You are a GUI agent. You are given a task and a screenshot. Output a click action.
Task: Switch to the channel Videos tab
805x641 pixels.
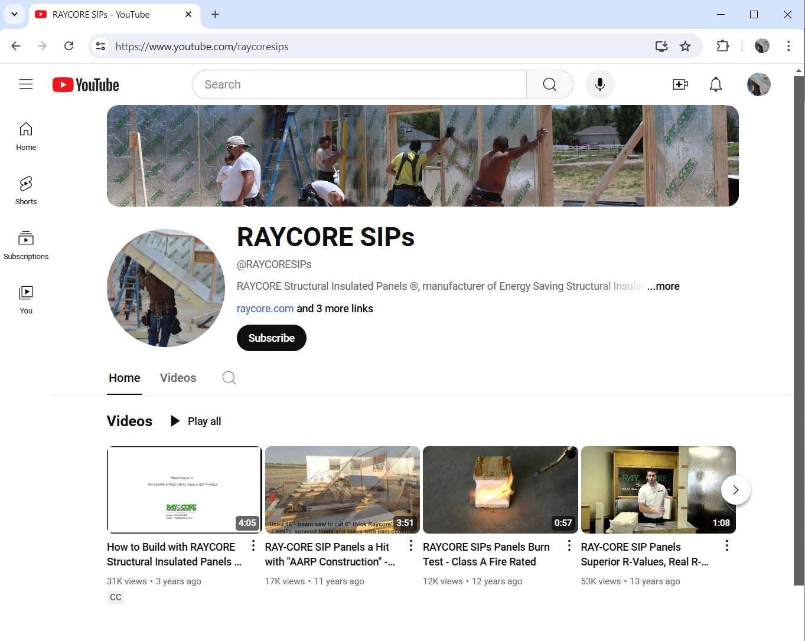coord(178,378)
